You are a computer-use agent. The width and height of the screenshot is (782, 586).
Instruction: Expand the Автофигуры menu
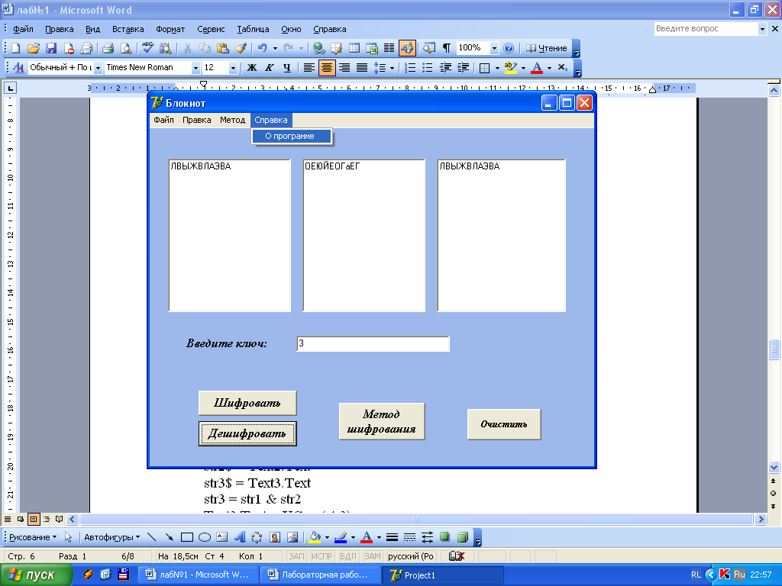click(111, 537)
